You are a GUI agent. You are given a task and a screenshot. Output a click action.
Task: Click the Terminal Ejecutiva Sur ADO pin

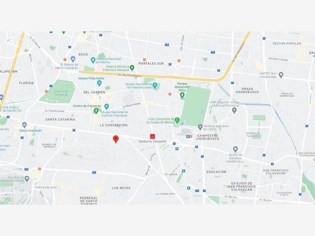point(200,127)
